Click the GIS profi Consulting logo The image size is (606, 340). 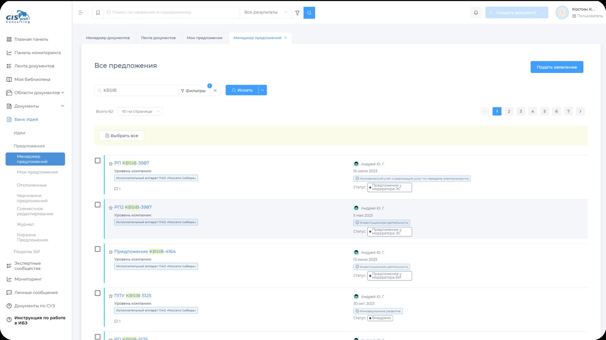(18, 17)
